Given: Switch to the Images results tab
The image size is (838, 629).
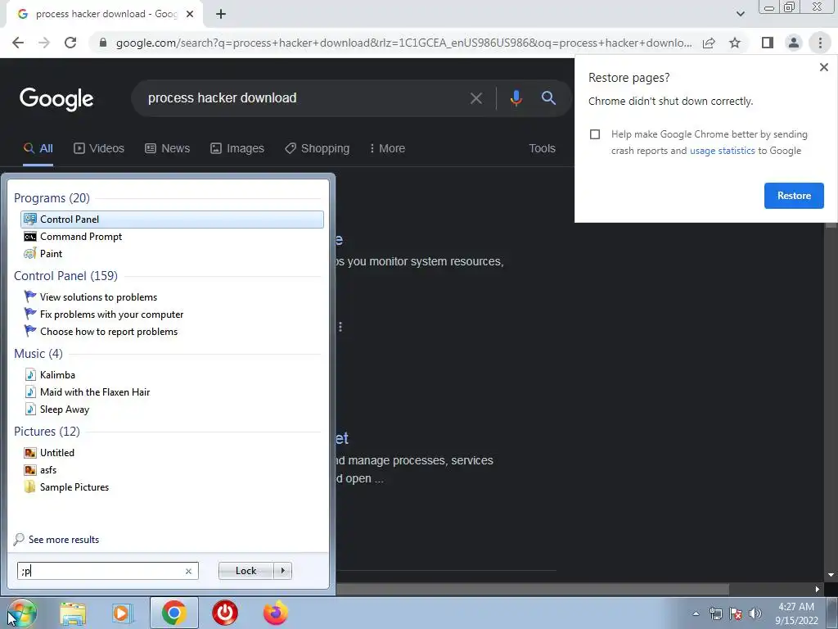Looking at the screenshot, I should (x=237, y=148).
